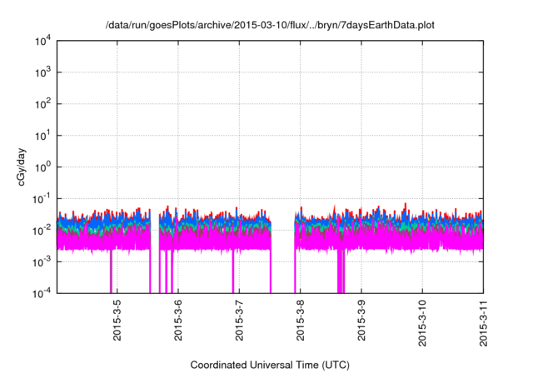Click the 2015-3-10 date tick label
Image resolution: width=533 pixels, height=373 pixels.
pyautogui.click(x=422, y=323)
